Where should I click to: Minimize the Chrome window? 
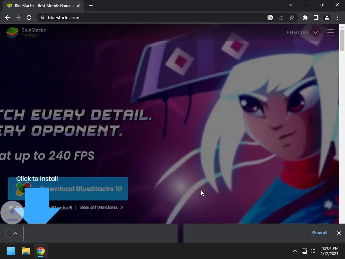point(306,5)
